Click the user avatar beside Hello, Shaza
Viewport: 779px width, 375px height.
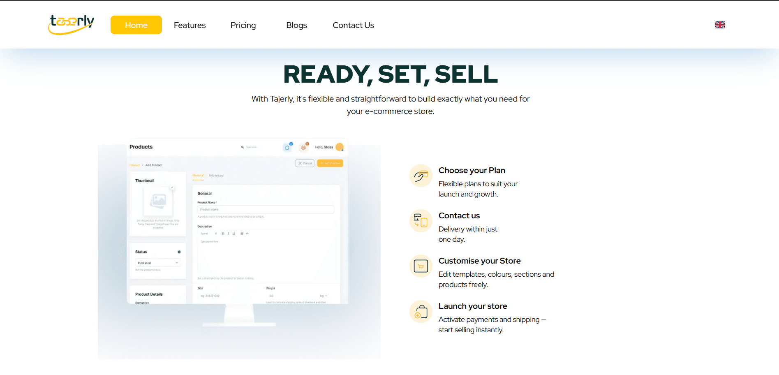[x=340, y=147]
